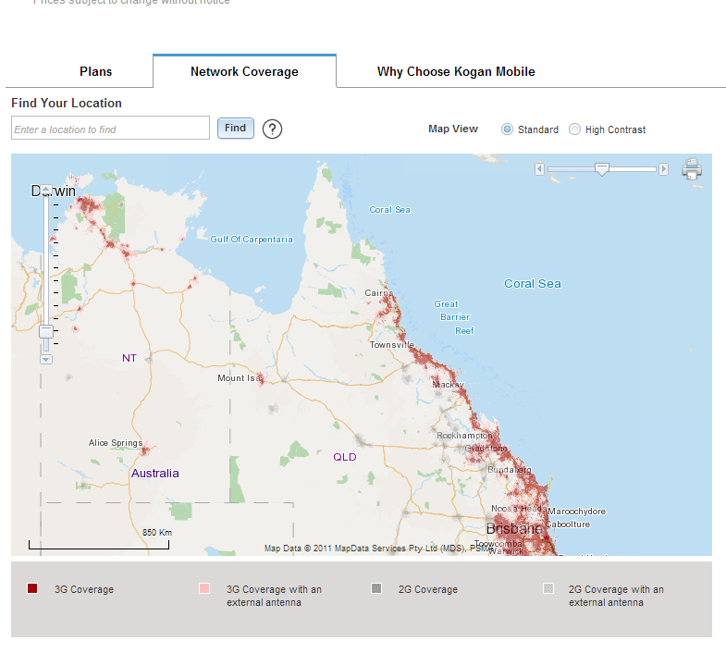Open the Plans tab
The height and width of the screenshot is (666, 726).
(x=95, y=72)
